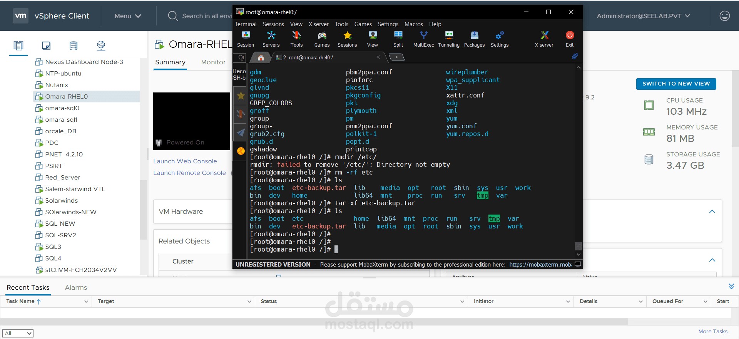The image size is (739, 339).
Task: Collapse the Recent Tasks pane double chevron
Action: tap(731, 286)
